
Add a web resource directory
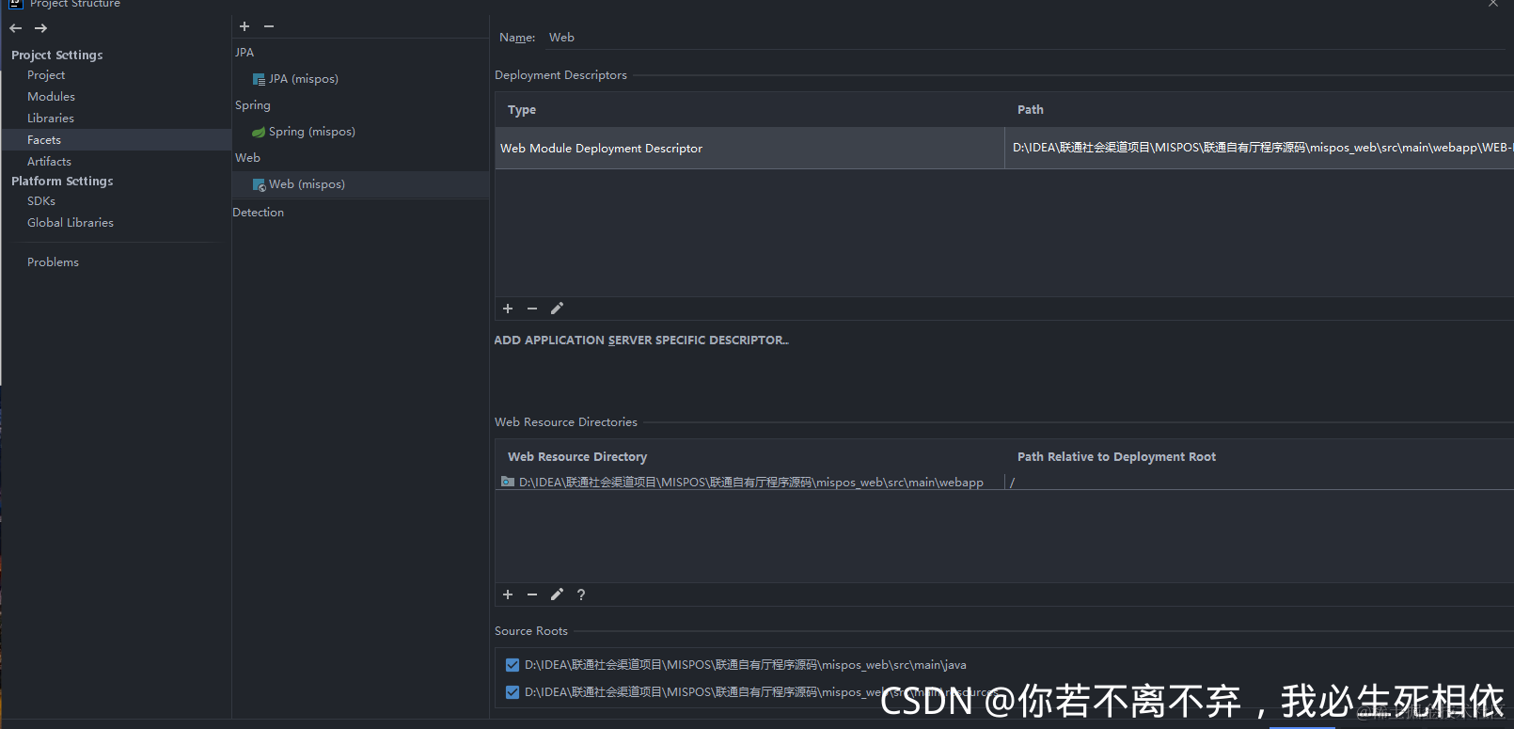click(508, 594)
